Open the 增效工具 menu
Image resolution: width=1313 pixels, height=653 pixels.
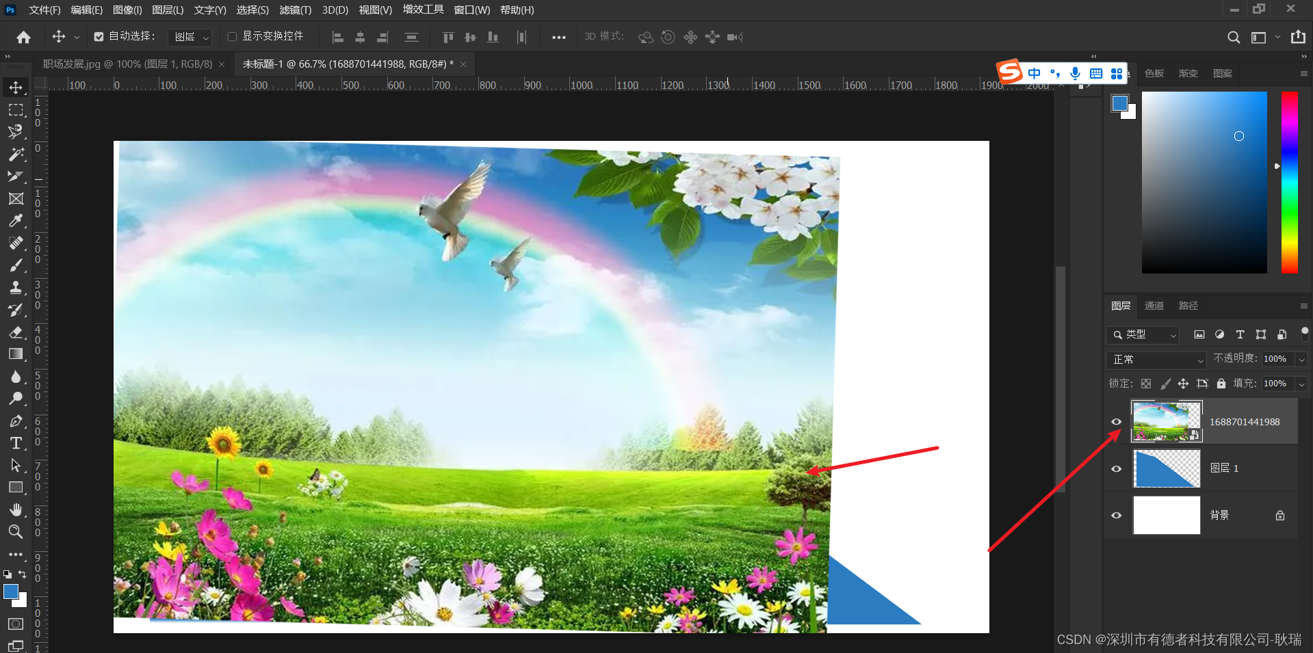pos(423,10)
